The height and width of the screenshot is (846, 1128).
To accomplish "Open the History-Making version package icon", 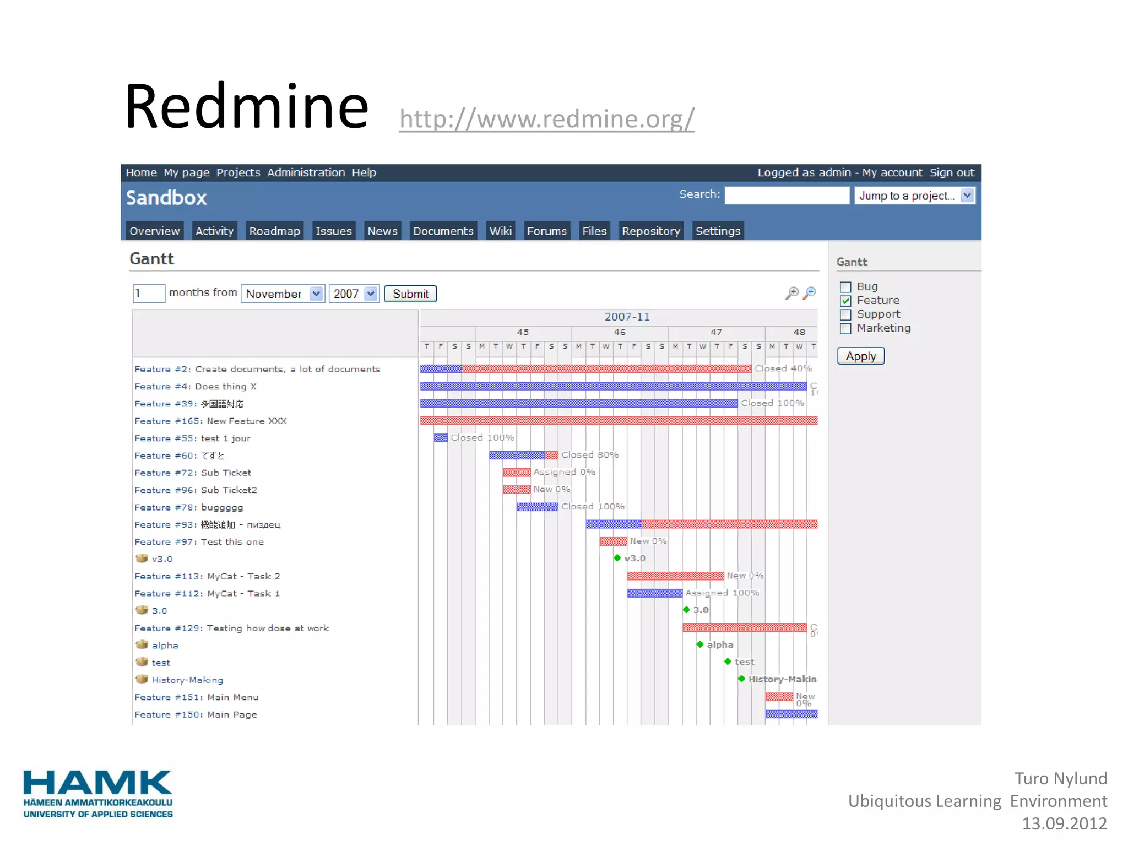I will tap(142, 679).
